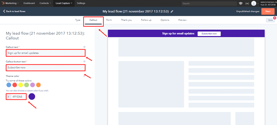Viewport: 277px width, 125px height.
Task: Open the user avatar account menu
Action: pos(254,3)
